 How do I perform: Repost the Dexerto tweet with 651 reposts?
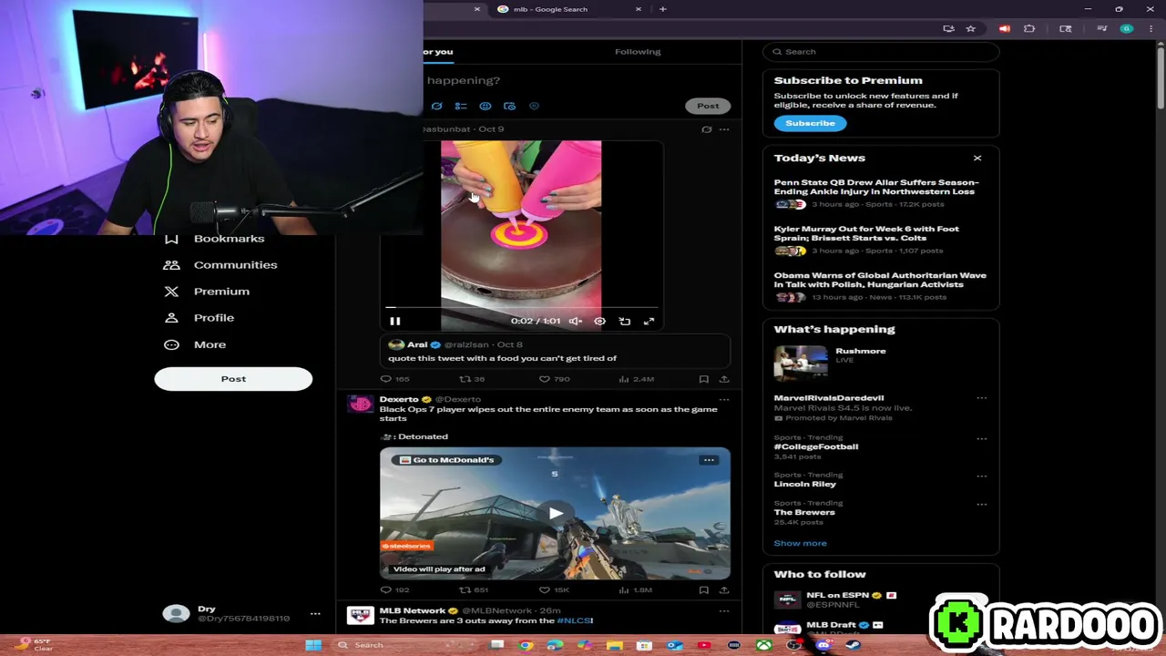(x=473, y=590)
